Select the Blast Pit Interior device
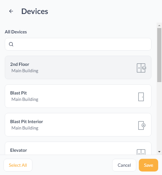162x175 pixels. [x=78, y=125]
